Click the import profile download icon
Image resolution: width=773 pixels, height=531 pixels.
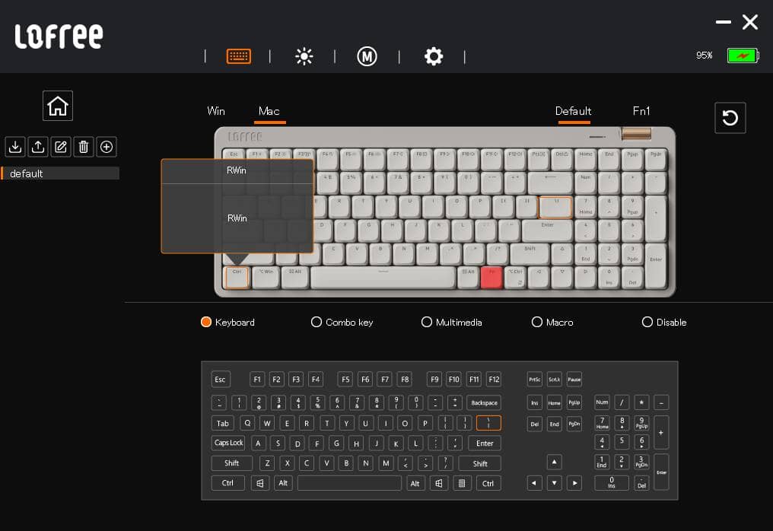[x=14, y=147]
